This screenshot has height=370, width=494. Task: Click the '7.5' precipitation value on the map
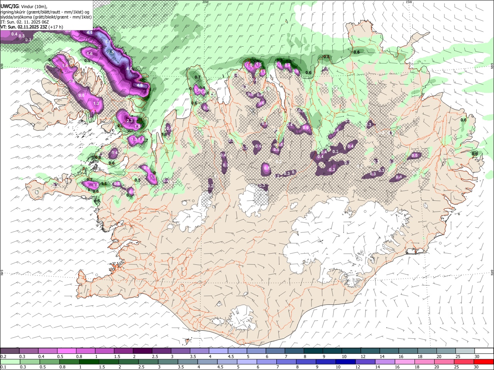coord(110,52)
